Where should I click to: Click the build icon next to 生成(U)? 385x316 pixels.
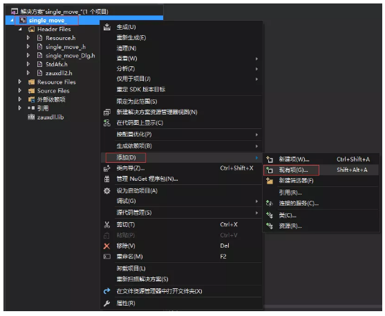click(x=107, y=27)
